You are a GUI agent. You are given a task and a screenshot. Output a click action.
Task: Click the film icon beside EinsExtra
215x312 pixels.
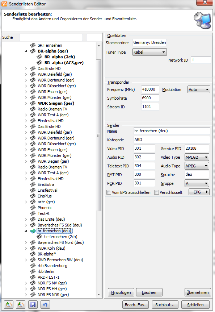(x=33, y=184)
